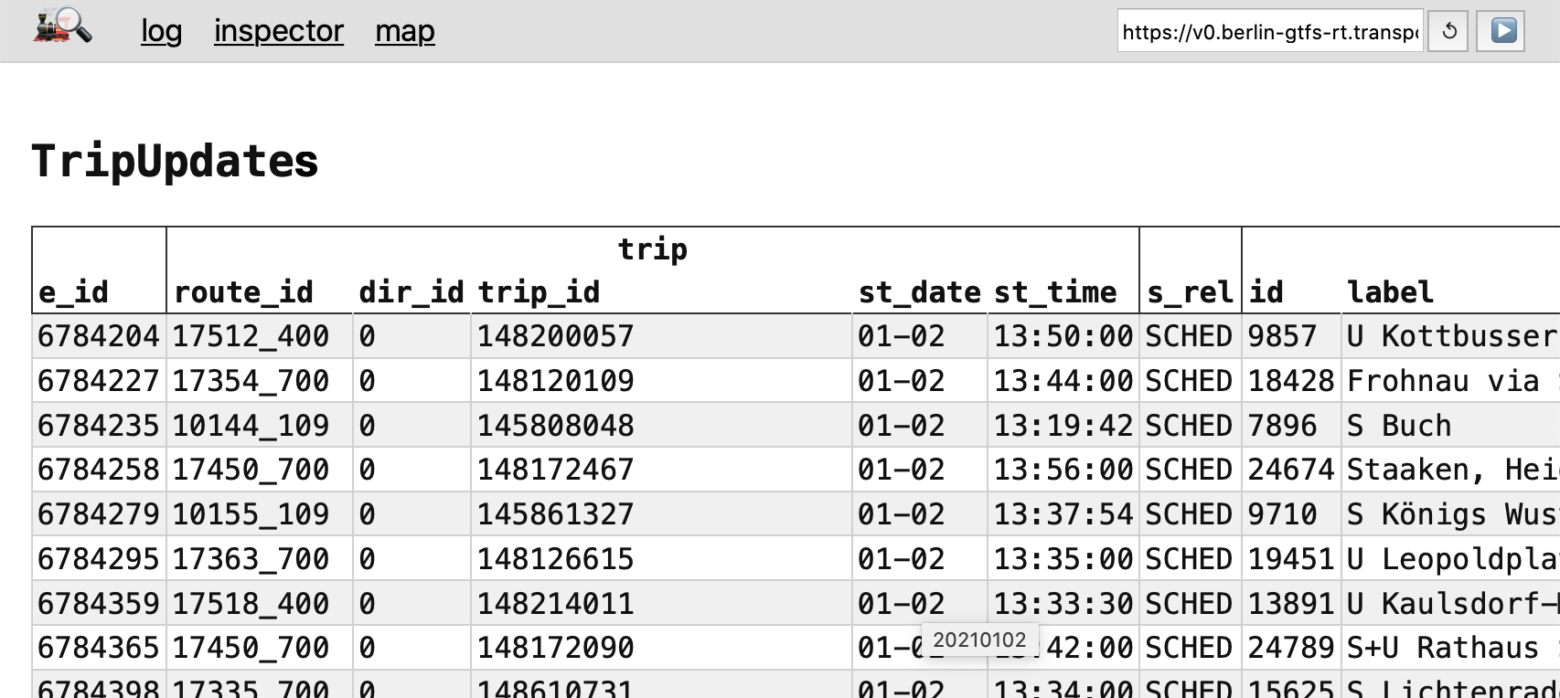Open the map page

[x=405, y=31]
